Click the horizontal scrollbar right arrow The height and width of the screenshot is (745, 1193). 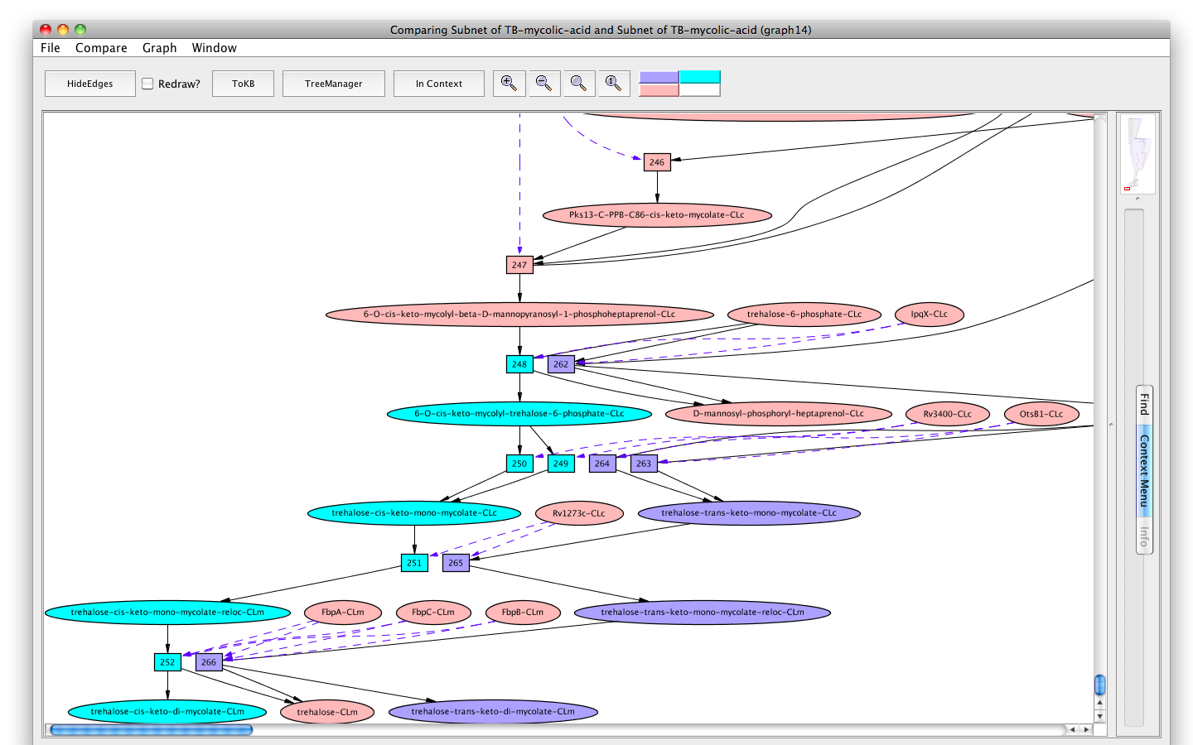point(1086,729)
